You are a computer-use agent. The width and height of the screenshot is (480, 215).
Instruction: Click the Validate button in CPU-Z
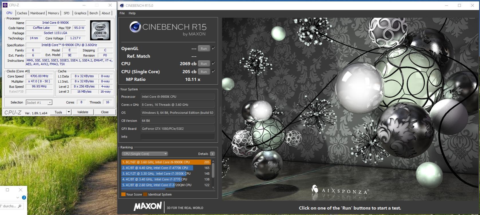(83, 112)
